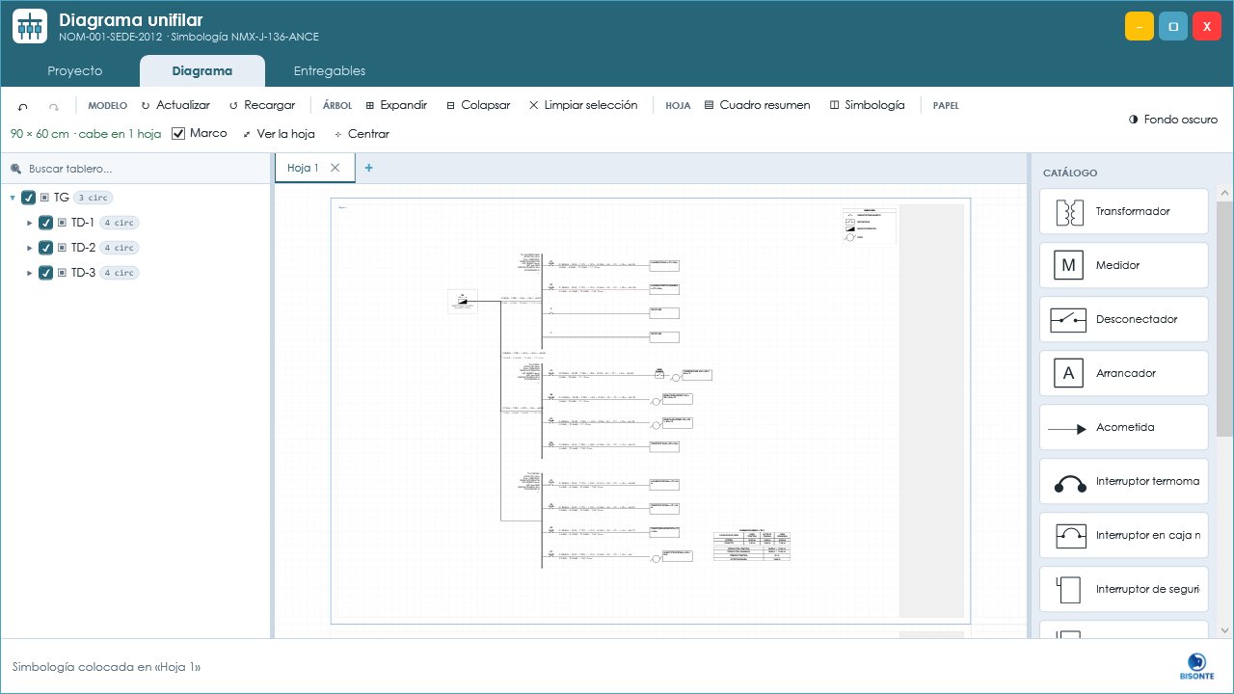1234x694 pixels.
Task: Click the undo arrow icon
Action: pos(23,106)
